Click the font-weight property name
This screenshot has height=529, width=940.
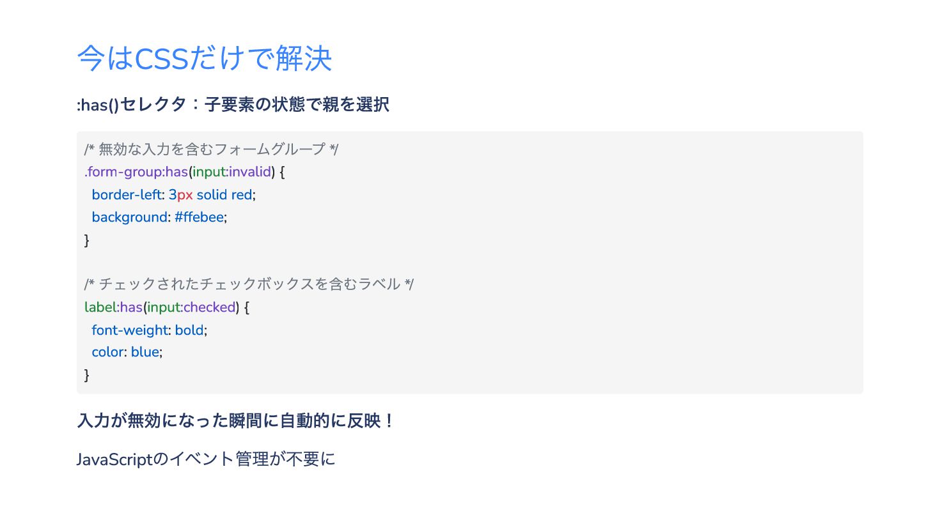(x=130, y=330)
